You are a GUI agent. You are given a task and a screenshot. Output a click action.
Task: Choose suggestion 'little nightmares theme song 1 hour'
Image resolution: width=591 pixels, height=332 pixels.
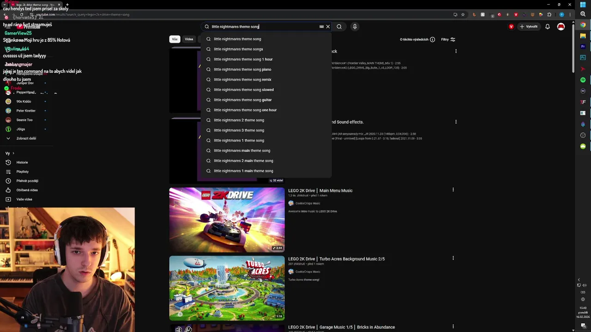point(266,59)
